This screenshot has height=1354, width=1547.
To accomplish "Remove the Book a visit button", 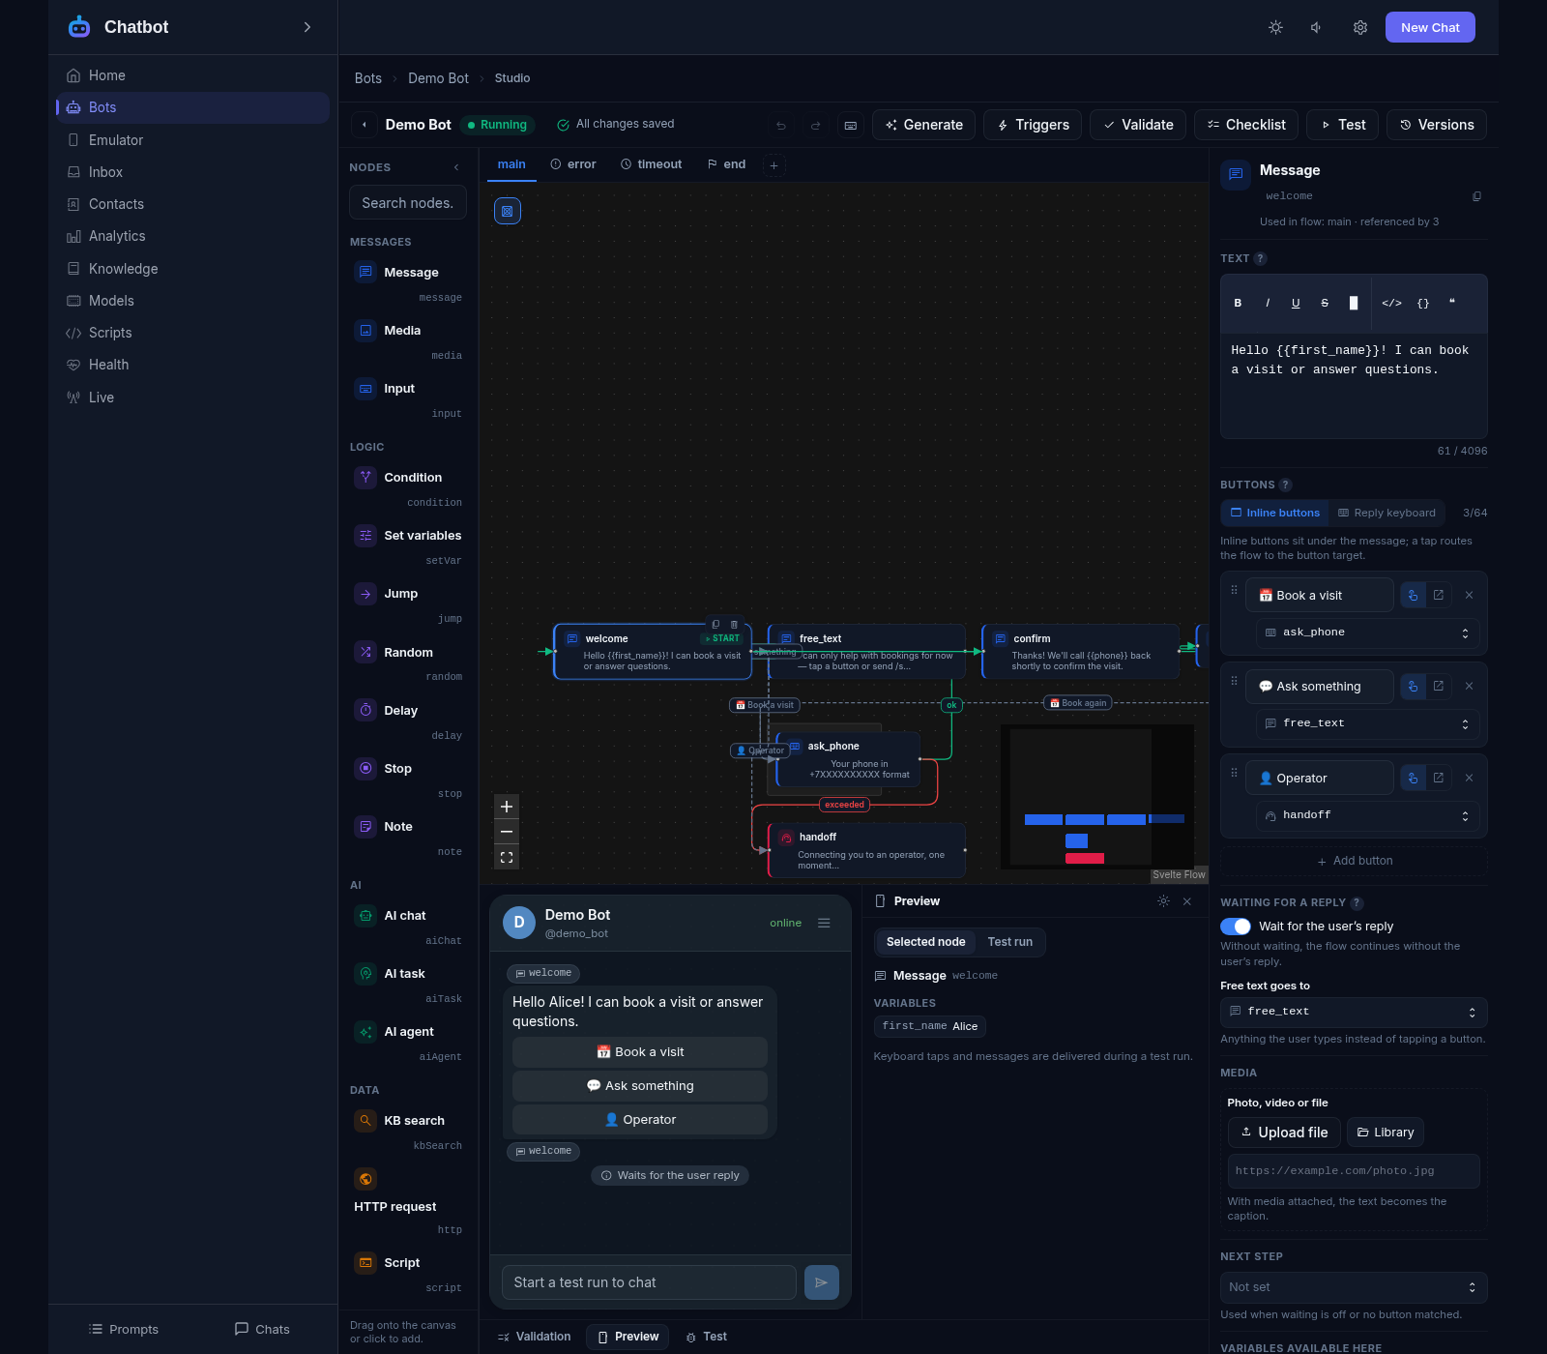I will click(1469, 595).
